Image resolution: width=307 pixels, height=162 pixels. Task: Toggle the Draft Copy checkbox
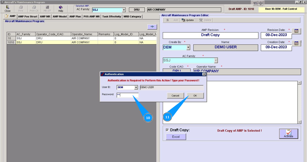coord(167,130)
